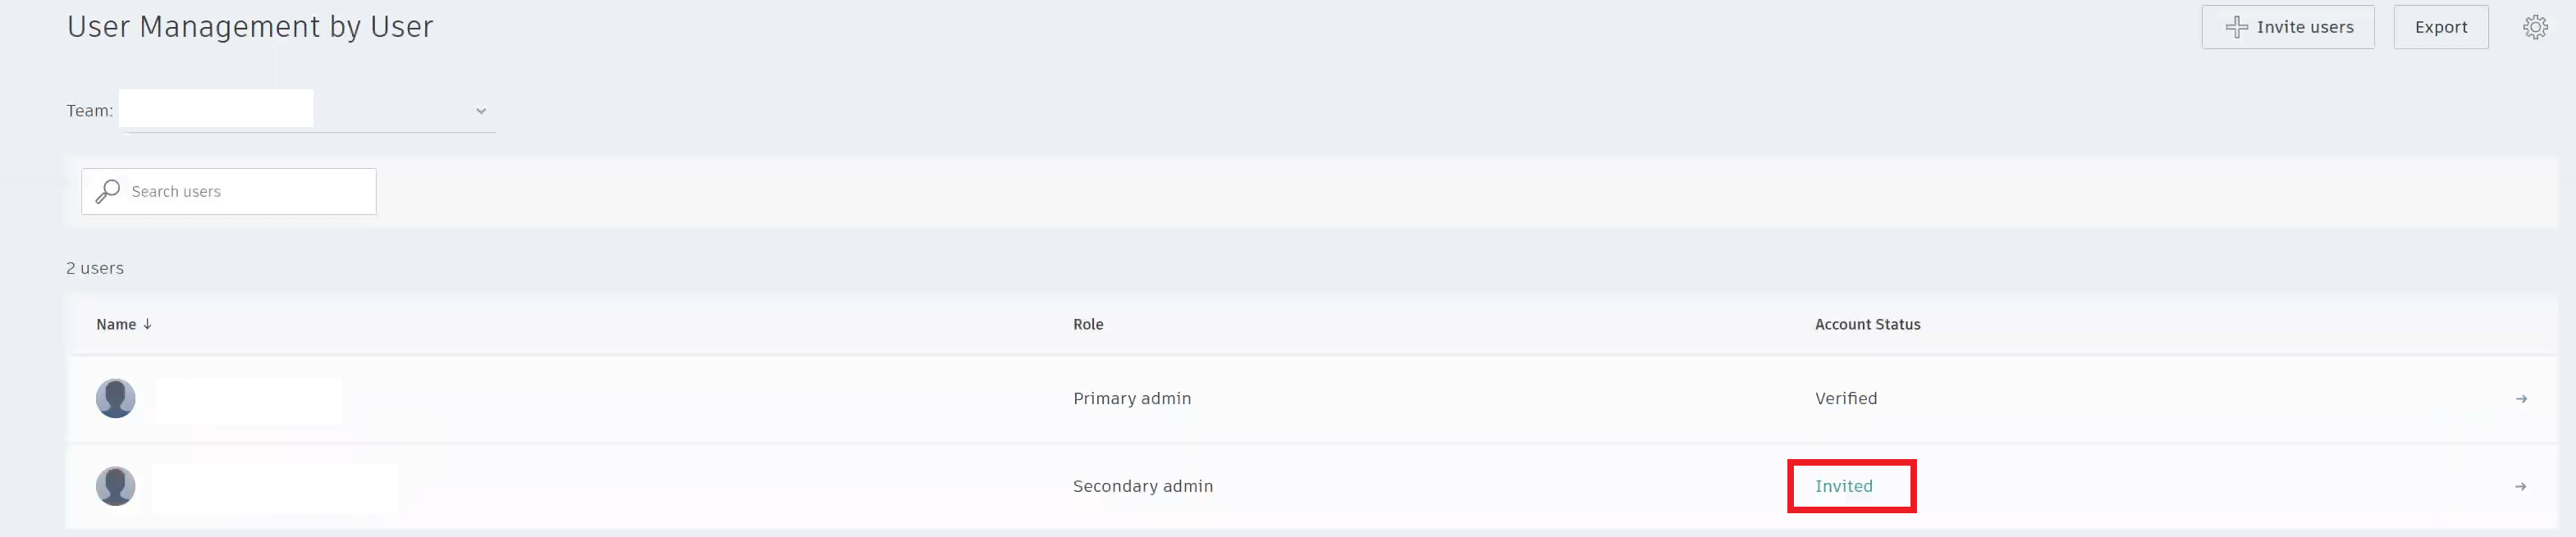Open settings via the gear icon top right
Image resolution: width=2576 pixels, height=537 pixels.
pyautogui.click(x=2536, y=27)
